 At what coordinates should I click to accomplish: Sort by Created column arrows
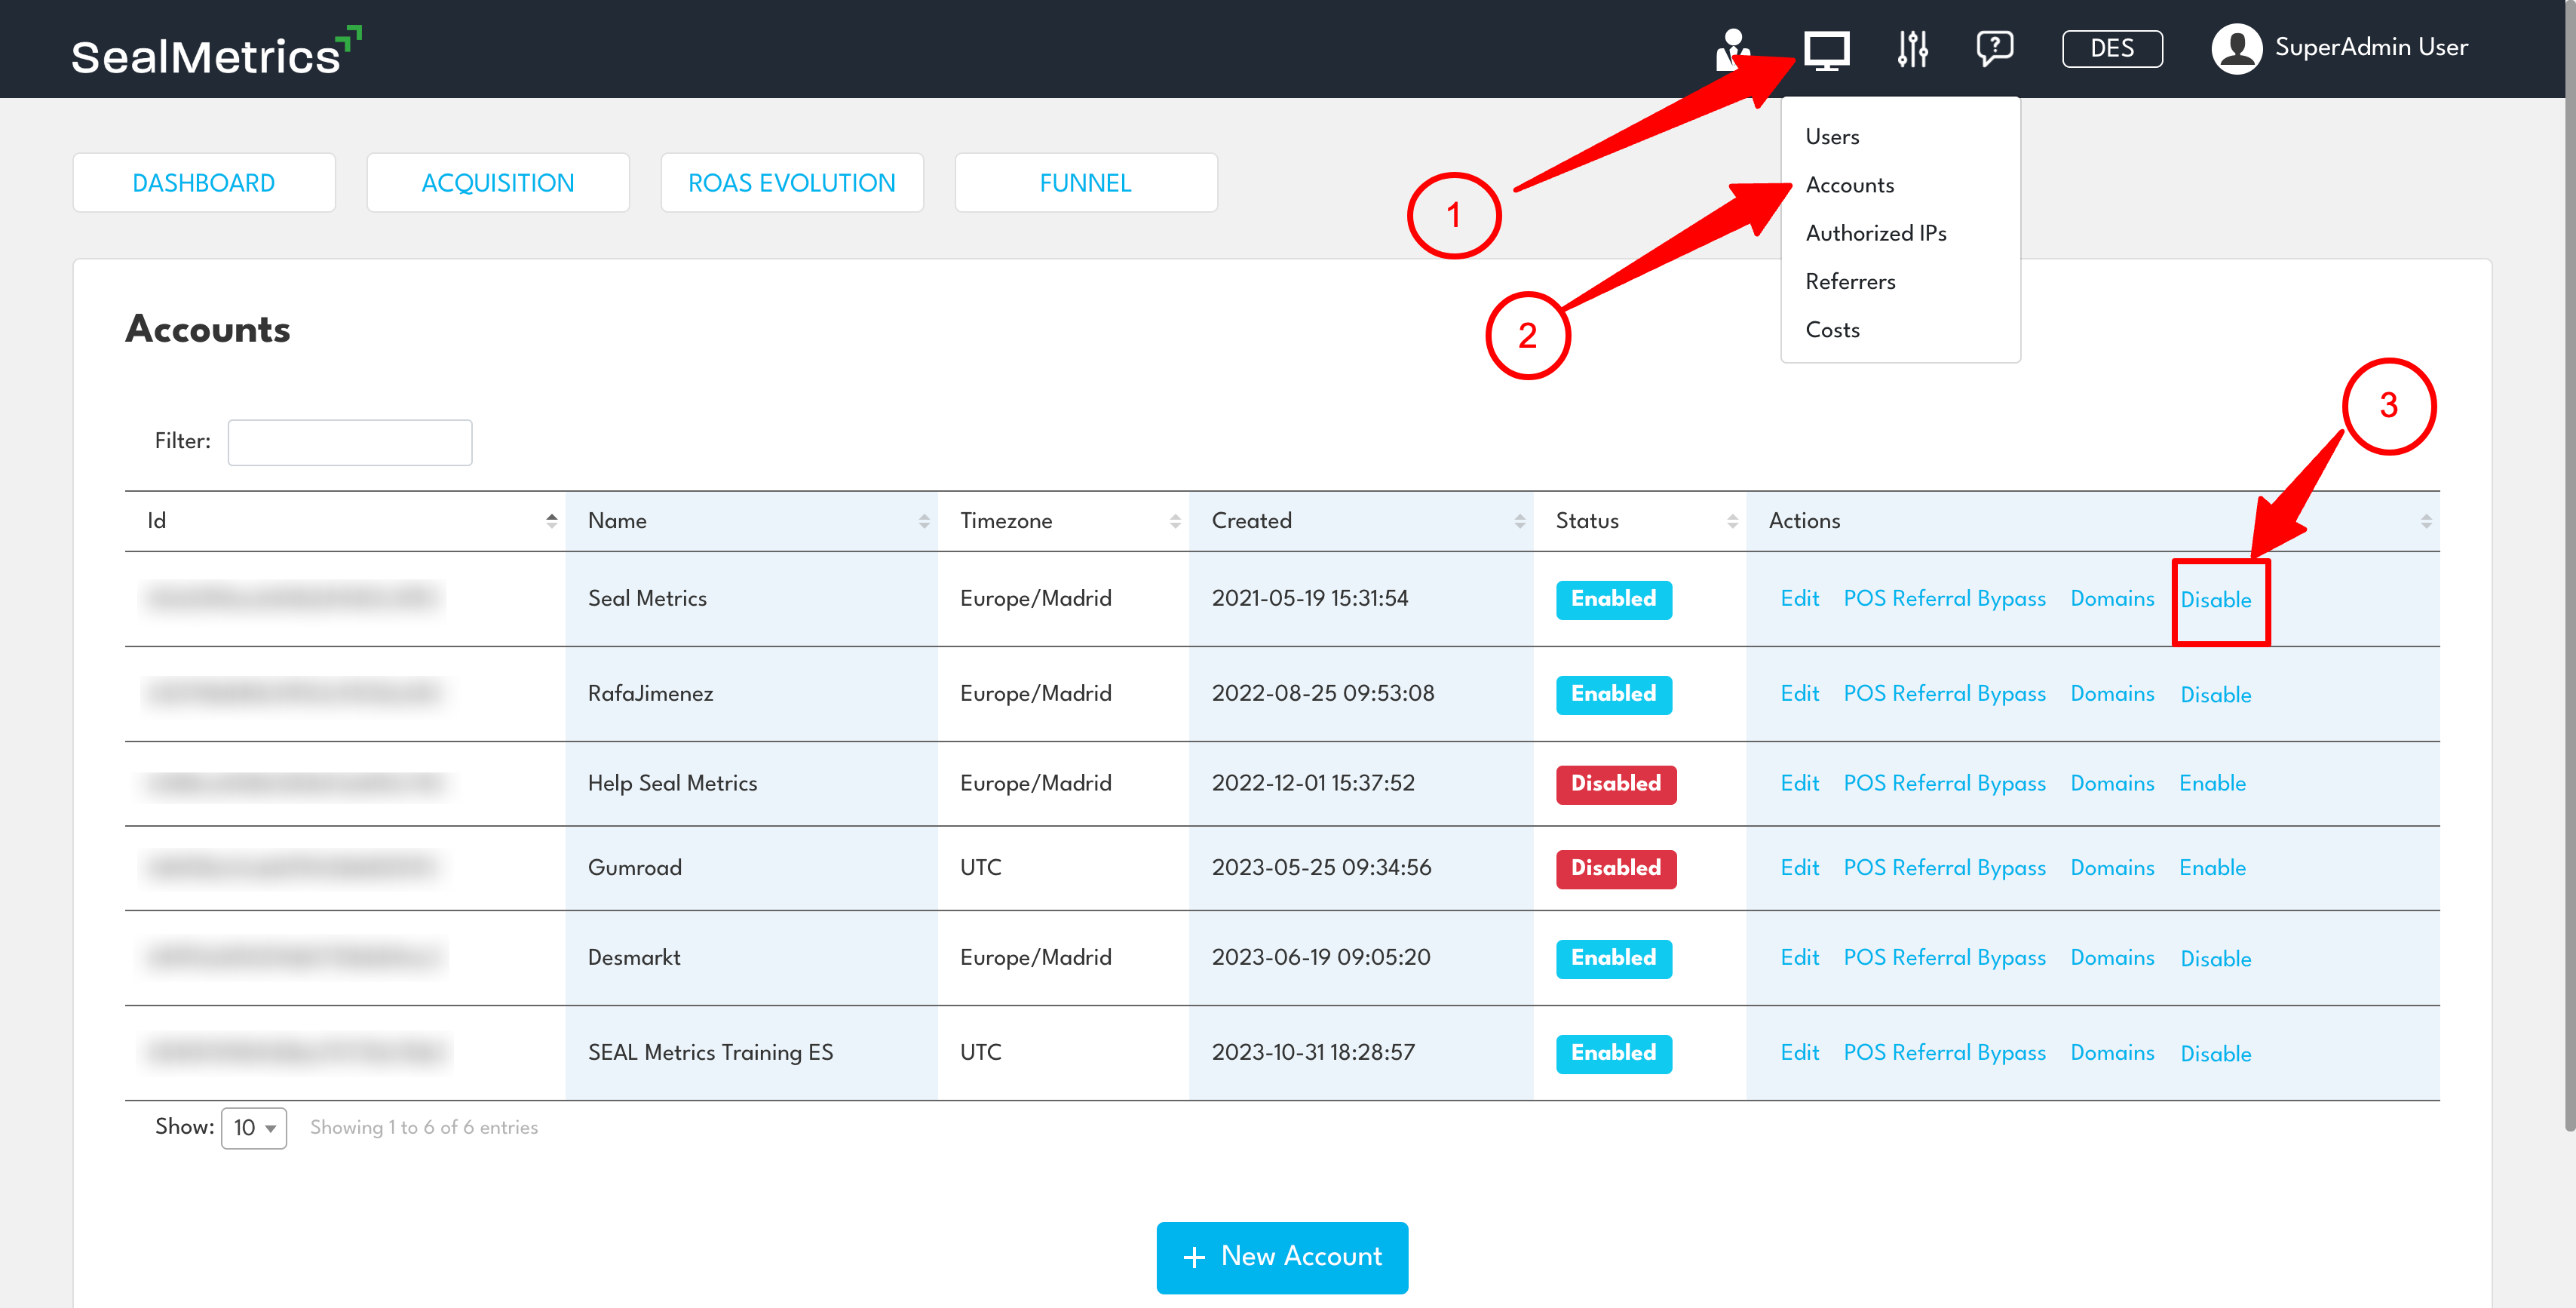click(x=1519, y=521)
